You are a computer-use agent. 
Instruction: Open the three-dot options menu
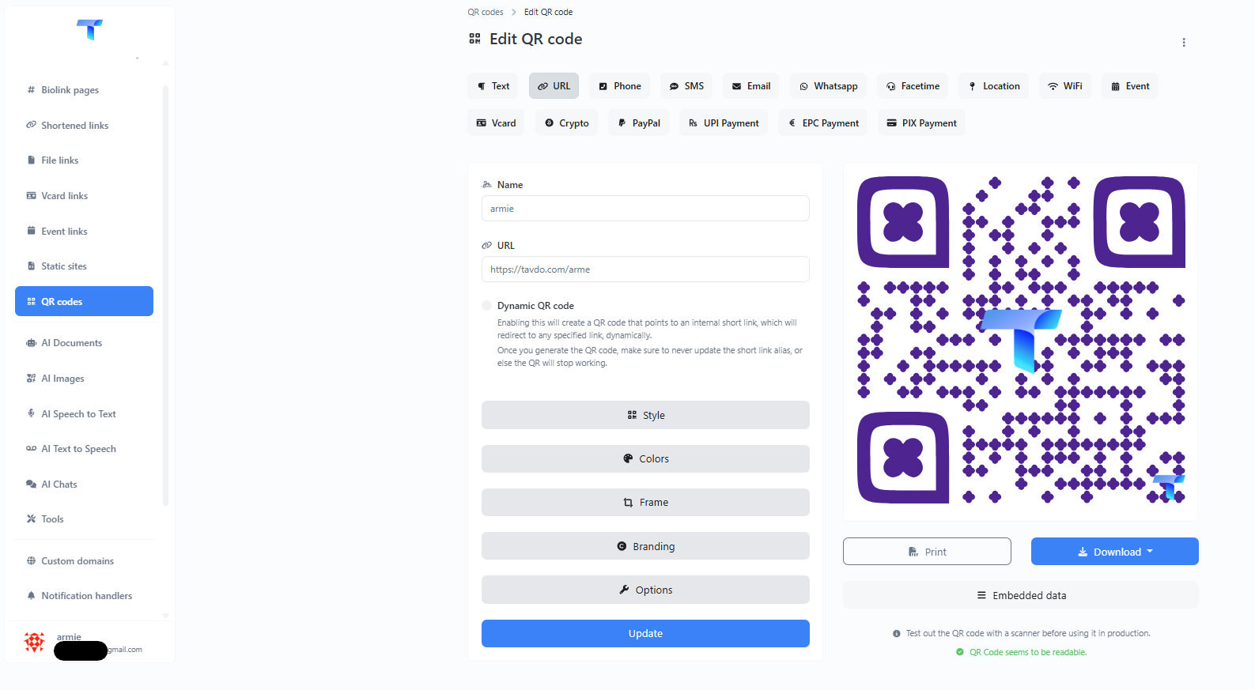(1184, 43)
